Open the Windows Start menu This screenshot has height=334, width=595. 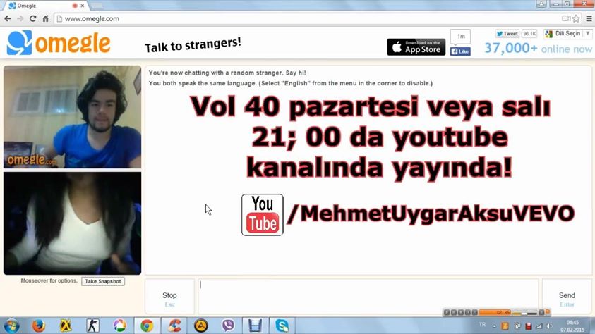pyautogui.click(x=11, y=326)
